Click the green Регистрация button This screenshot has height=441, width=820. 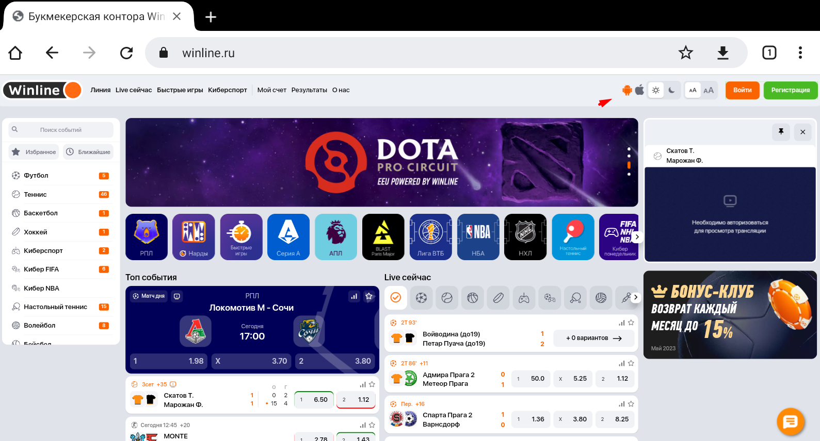pyautogui.click(x=790, y=90)
